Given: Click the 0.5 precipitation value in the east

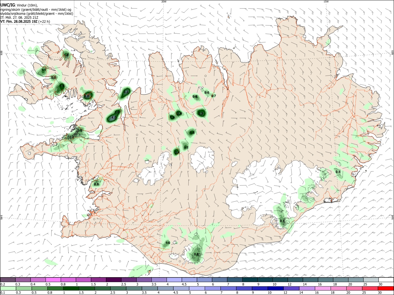Looking at the screenshot, I should point(338,172).
